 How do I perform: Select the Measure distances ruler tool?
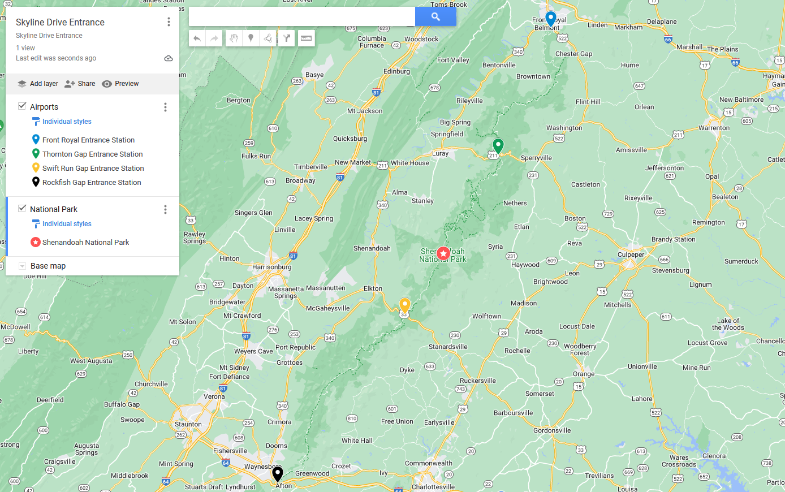pyautogui.click(x=306, y=38)
